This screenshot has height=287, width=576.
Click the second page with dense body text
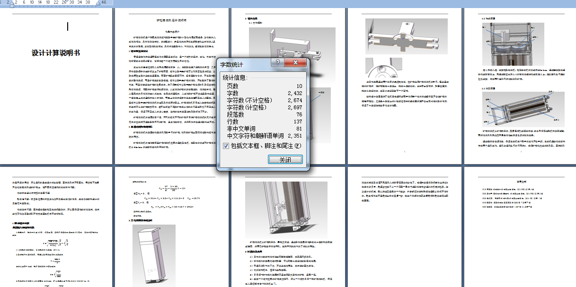click(x=171, y=86)
